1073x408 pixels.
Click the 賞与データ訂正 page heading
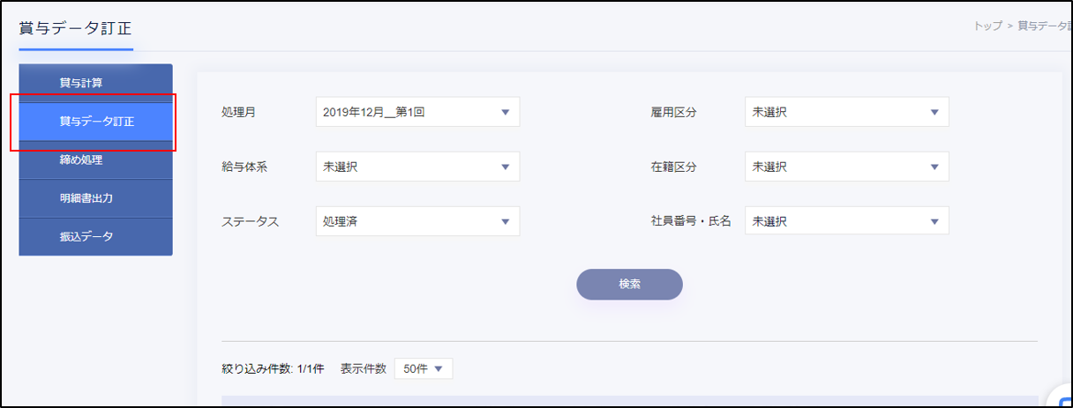75,28
